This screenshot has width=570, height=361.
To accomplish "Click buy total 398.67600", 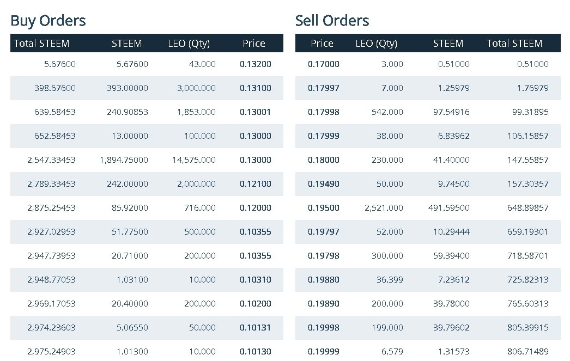I will tap(55, 88).
